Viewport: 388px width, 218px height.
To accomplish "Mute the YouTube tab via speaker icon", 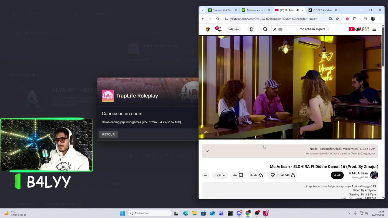I will [297, 10].
